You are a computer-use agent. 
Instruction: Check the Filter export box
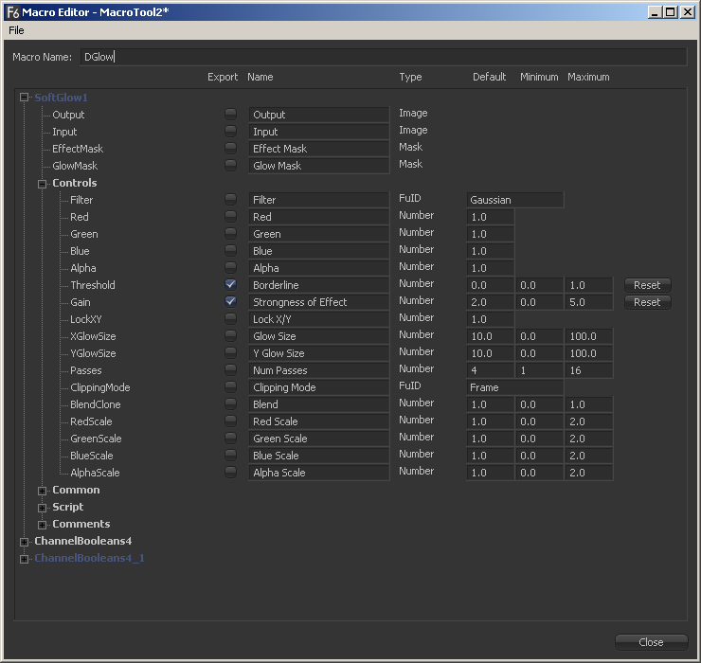231,199
